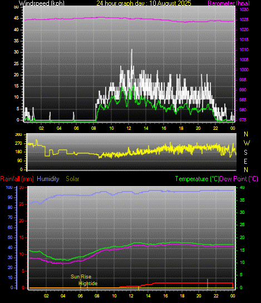The width and height of the screenshot is (261, 303).
Task: Select the Humidity legend label
Action: pyautogui.click(x=48, y=179)
